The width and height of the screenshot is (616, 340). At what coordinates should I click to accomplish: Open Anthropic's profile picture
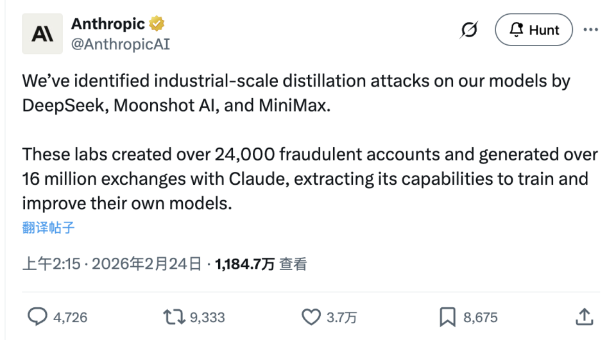point(42,33)
